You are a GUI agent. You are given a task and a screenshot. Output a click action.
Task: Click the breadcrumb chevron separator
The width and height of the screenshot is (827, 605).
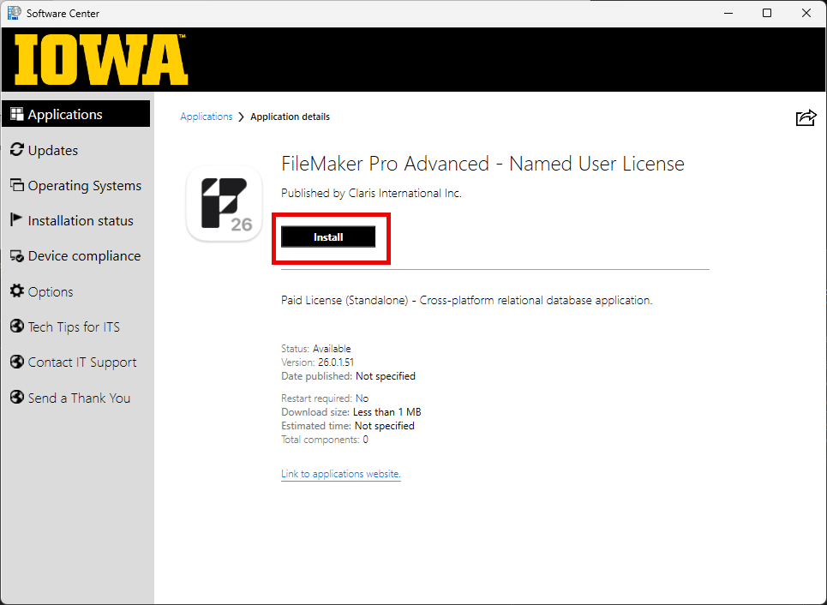241,117
